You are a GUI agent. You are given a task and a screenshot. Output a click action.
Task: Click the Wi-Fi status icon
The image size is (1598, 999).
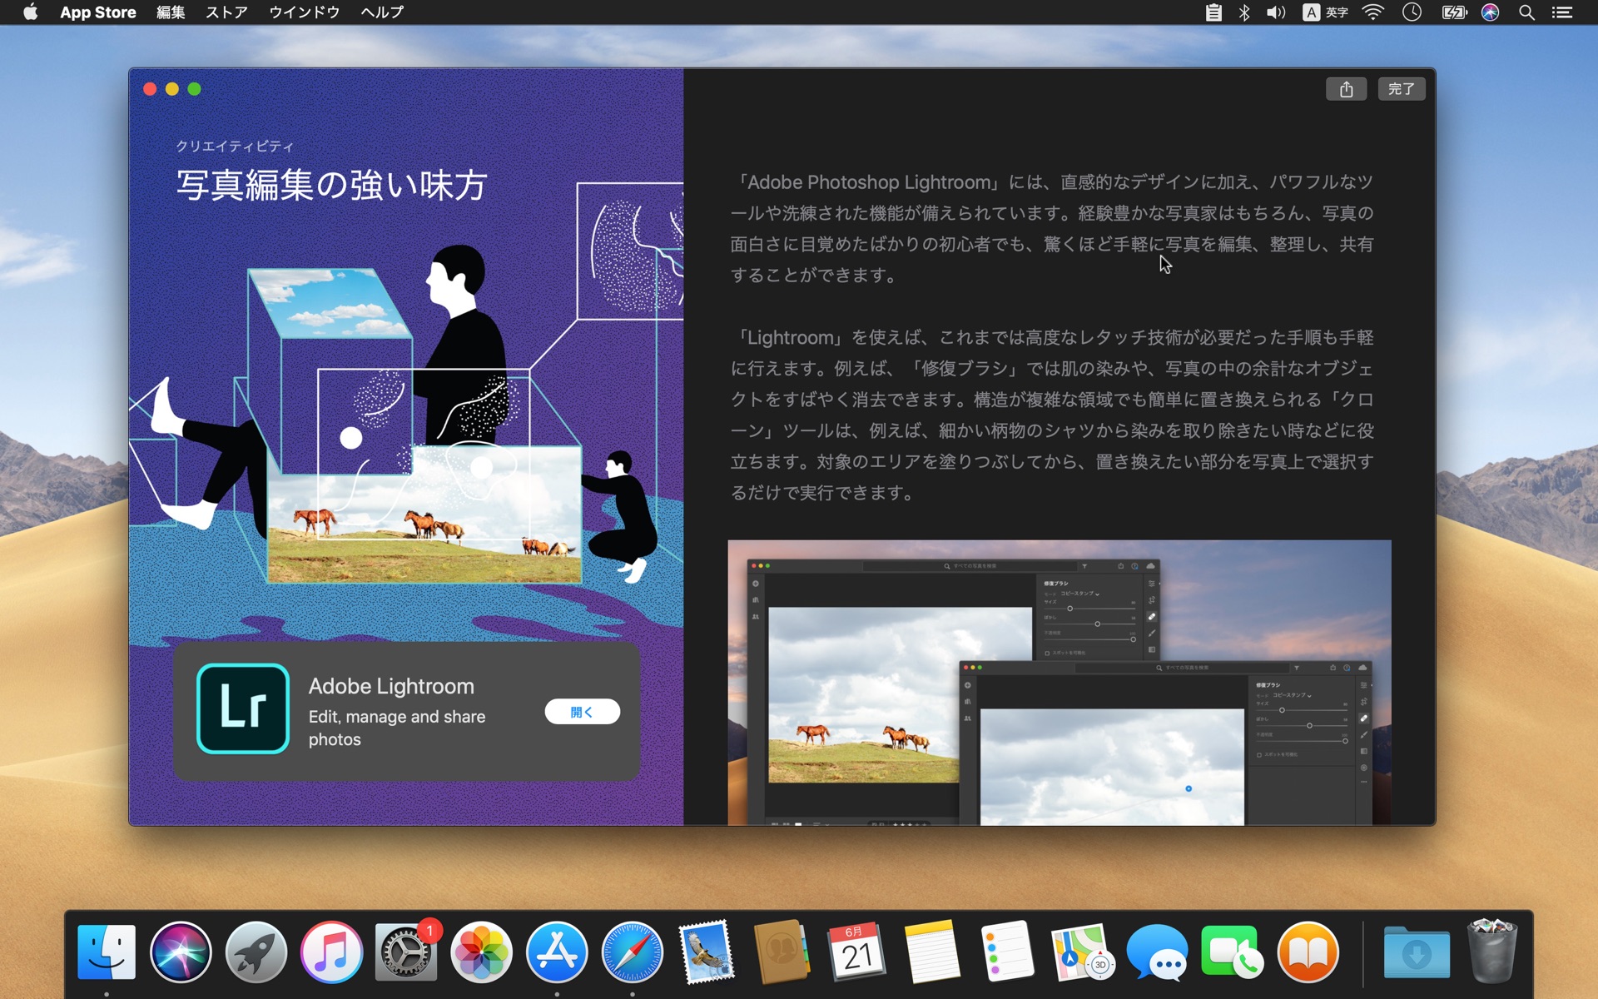tap(1373, 12)
